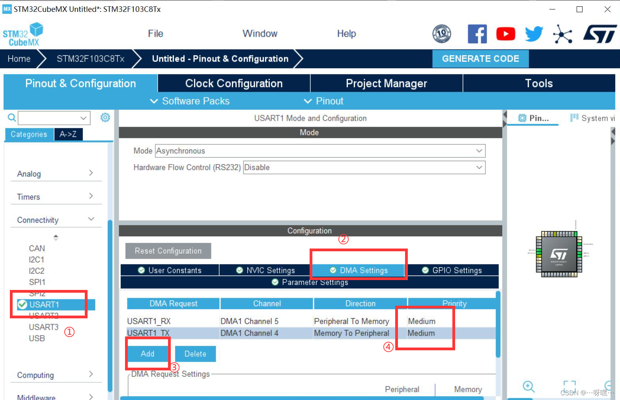This screenshot has width=620, height=400.
Task: Expand the Analog category
Action: (56, 174)
